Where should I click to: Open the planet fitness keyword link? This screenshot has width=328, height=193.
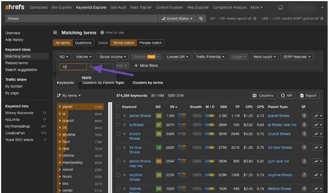[140, 116]
